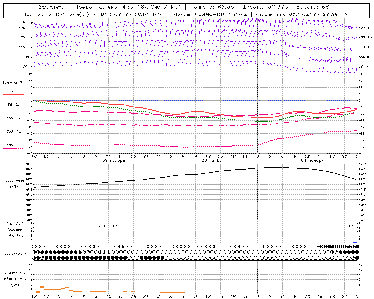Click "700 гПа" in the temperature legend
374x299 pixels.
coord(14,132)
